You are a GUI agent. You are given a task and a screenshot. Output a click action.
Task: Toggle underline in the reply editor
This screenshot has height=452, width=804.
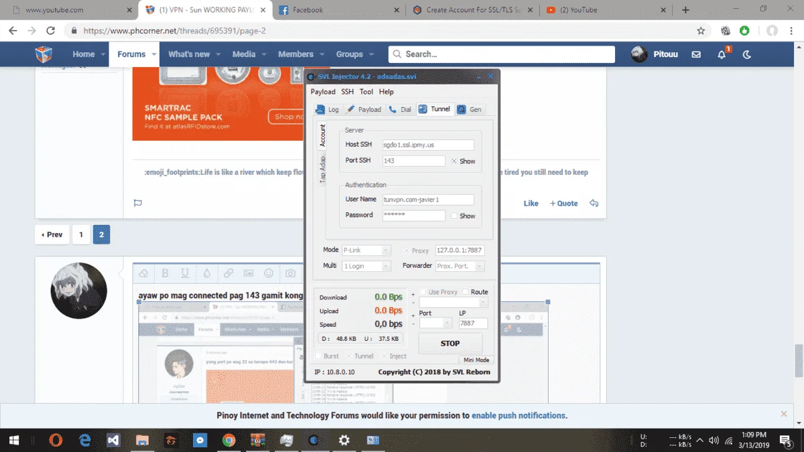pyautogui.click(x=185, y=273)
